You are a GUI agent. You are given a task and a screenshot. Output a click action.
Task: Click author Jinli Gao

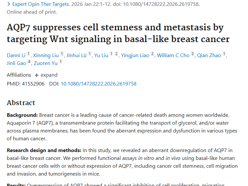coord(16,63)
